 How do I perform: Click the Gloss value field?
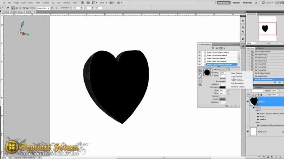pos(222,90)
